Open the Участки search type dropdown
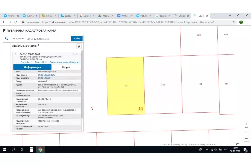 click(18, 39)
